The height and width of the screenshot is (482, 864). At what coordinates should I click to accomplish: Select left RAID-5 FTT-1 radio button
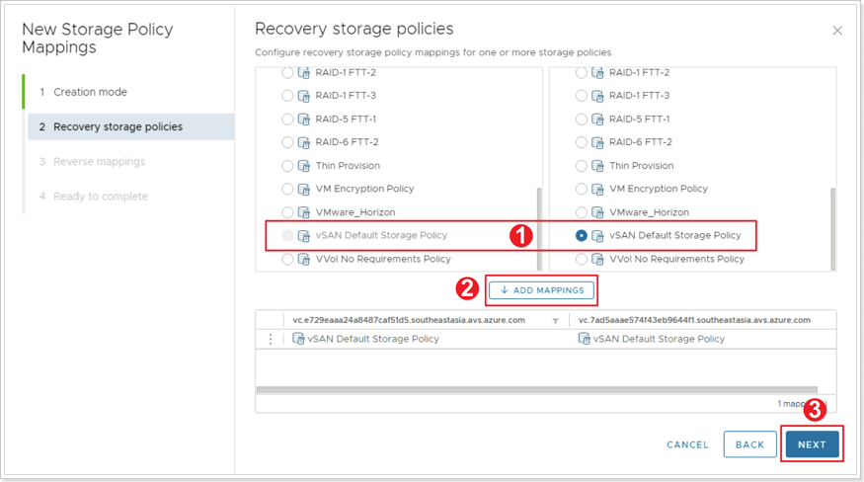click(x=287, y=120)
